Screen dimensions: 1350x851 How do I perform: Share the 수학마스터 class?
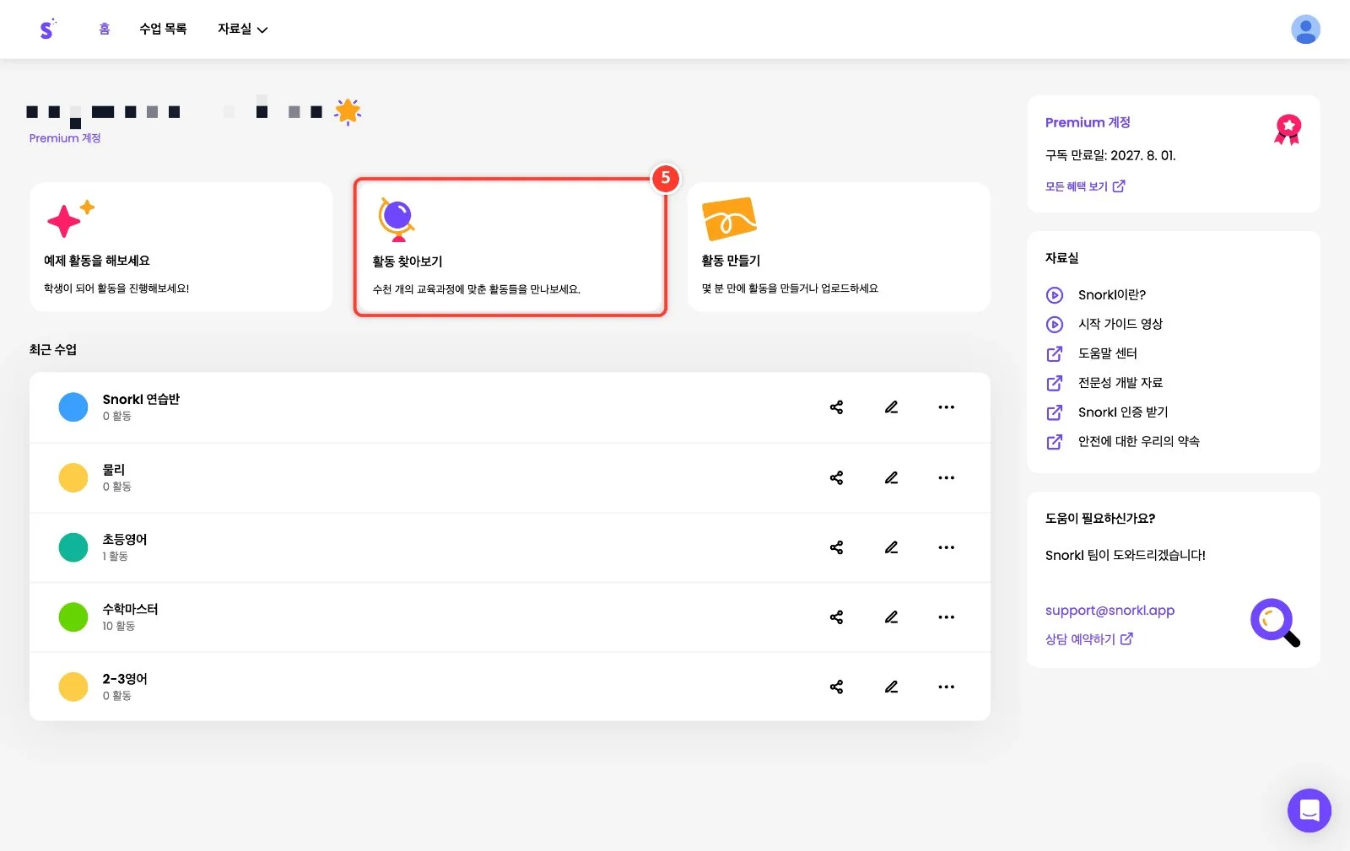(836, 617)
